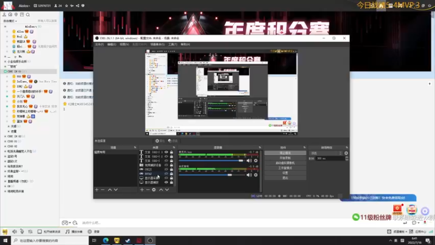Open desktop audio channel settings gear
Screen dimensions: 435x245
coord(256,175)
